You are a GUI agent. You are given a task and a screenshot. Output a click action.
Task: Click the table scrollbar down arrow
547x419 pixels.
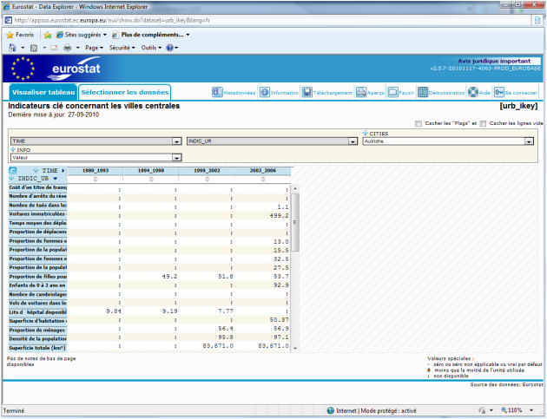click(x=295, y=348)
